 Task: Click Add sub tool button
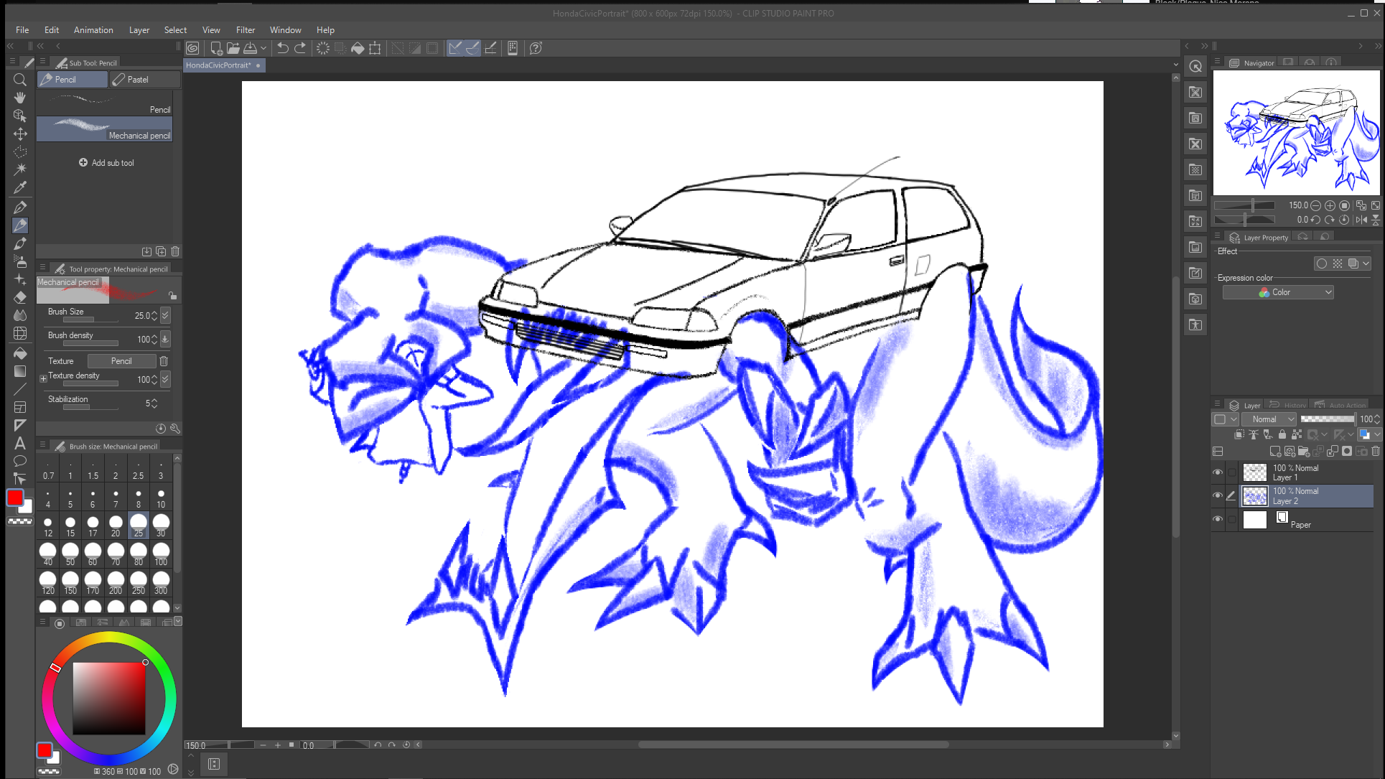pyautogui.click(x=106, y=163)
